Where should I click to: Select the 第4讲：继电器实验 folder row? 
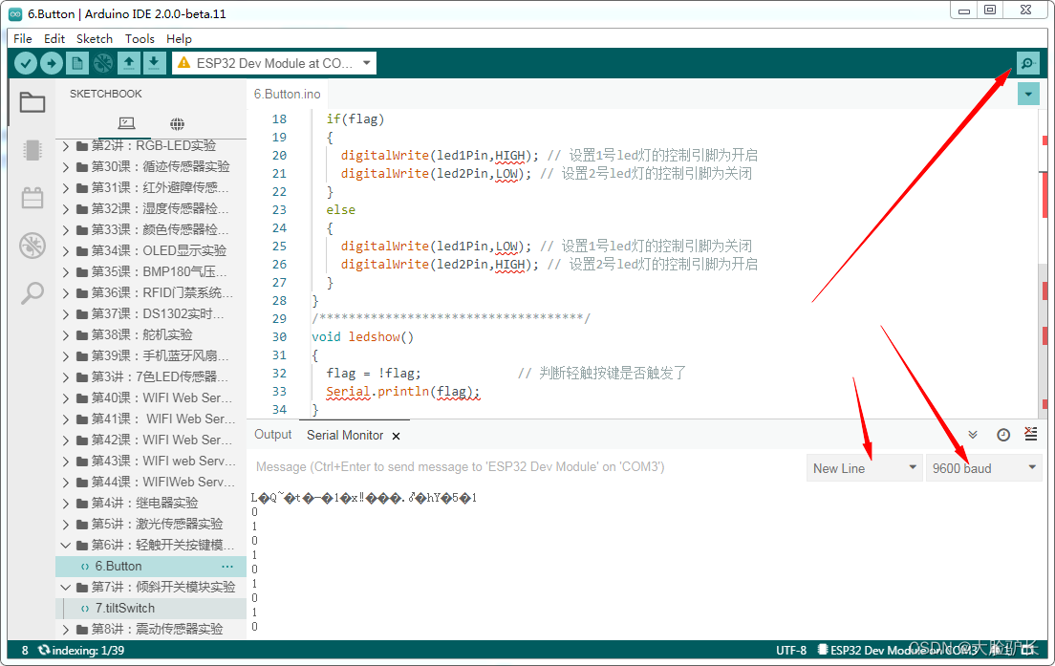click(x=151, y=504)
